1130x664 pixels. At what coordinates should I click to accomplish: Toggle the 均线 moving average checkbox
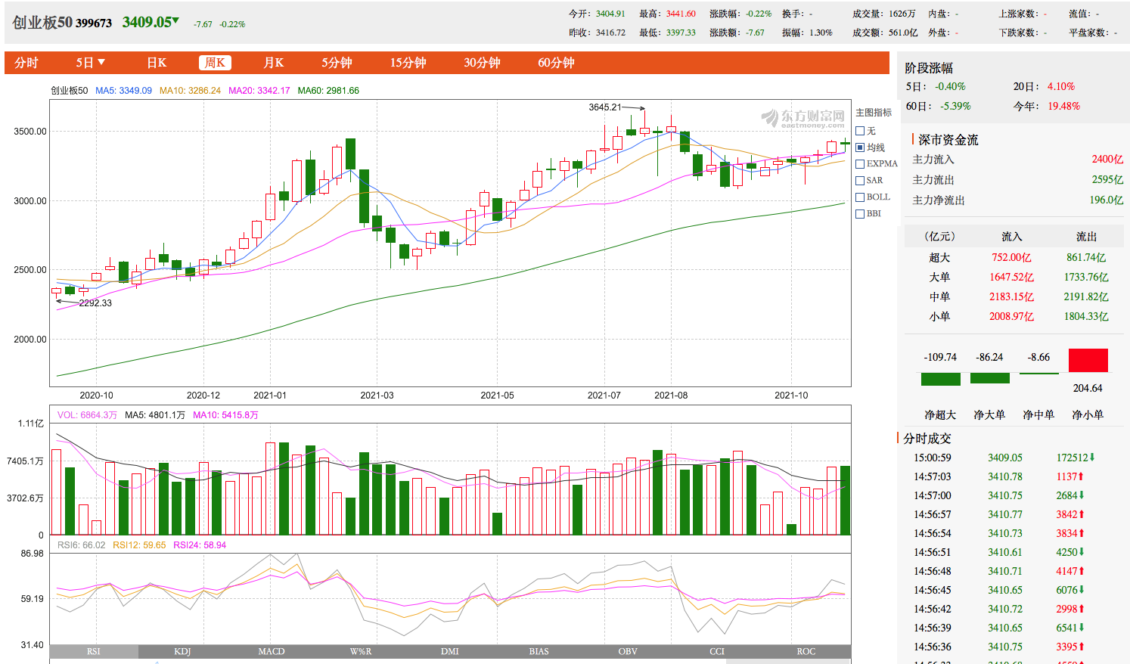pyautogui.click(x=860, y=147)
